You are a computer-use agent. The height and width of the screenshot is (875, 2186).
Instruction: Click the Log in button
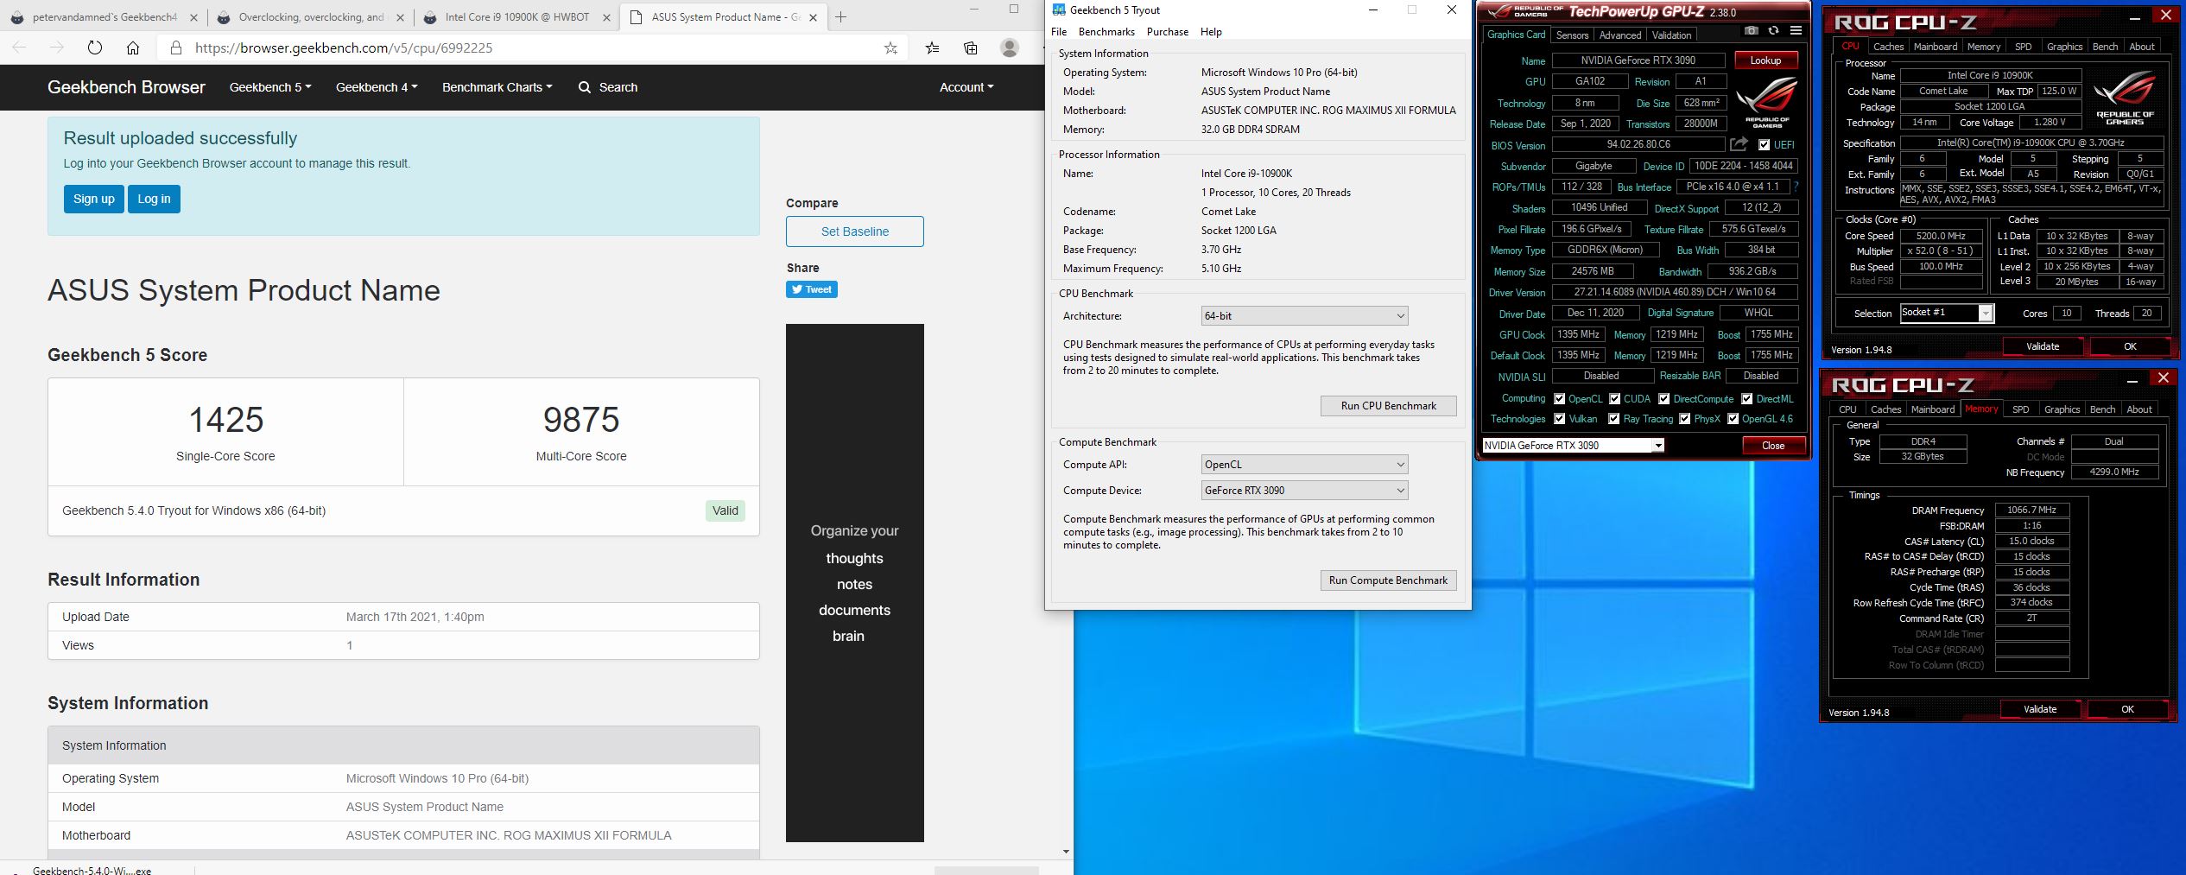pyautogui.click(x=154, y=199)
